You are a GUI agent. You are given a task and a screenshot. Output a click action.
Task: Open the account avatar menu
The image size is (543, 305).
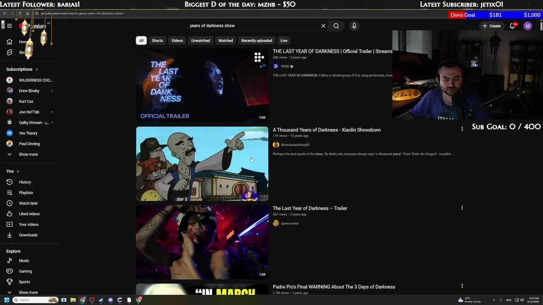[528, 26]
